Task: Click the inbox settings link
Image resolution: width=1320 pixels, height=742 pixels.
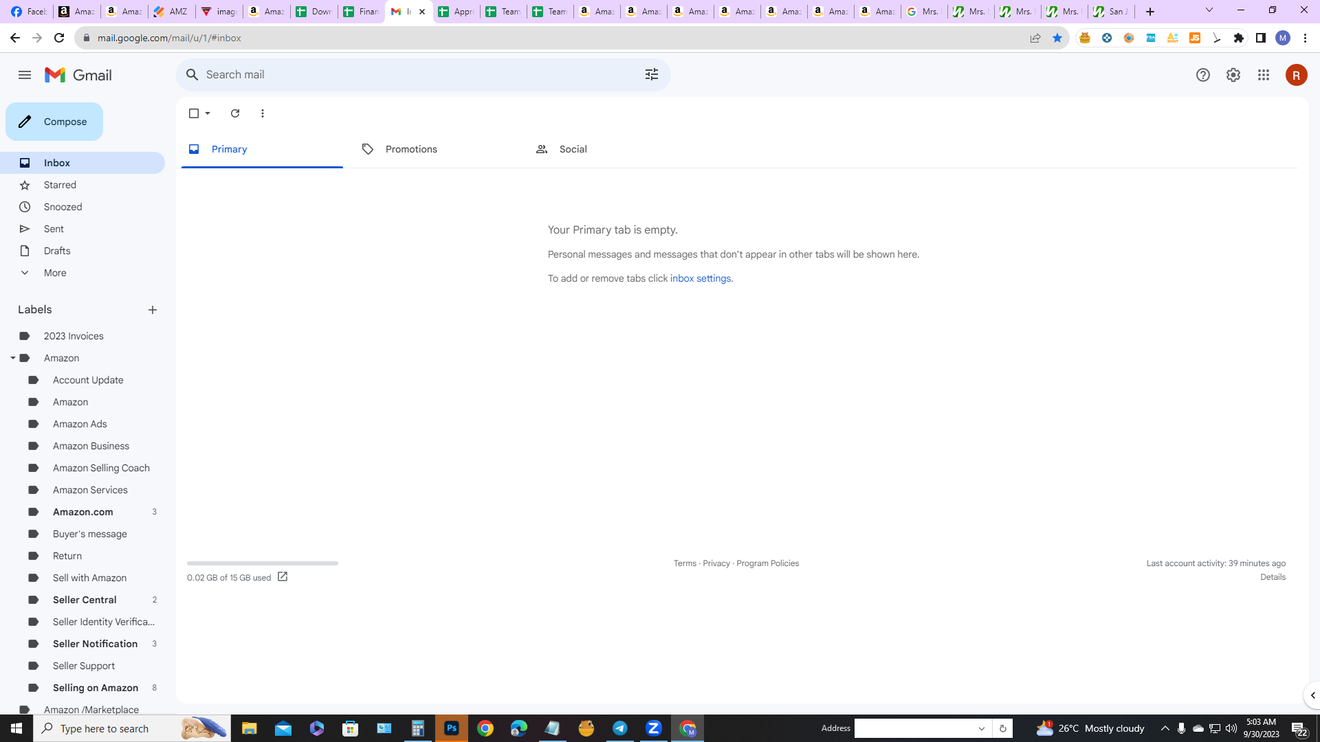Action: coord(701,278)
